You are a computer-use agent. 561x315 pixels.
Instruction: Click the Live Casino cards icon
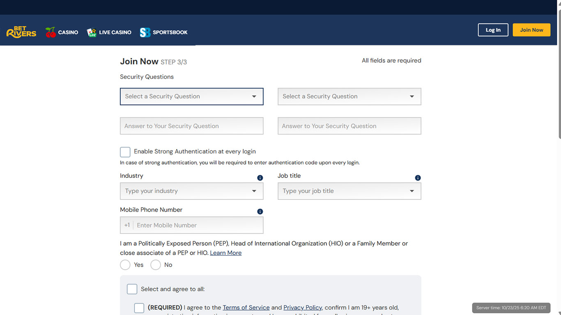[x=92, y=32]
